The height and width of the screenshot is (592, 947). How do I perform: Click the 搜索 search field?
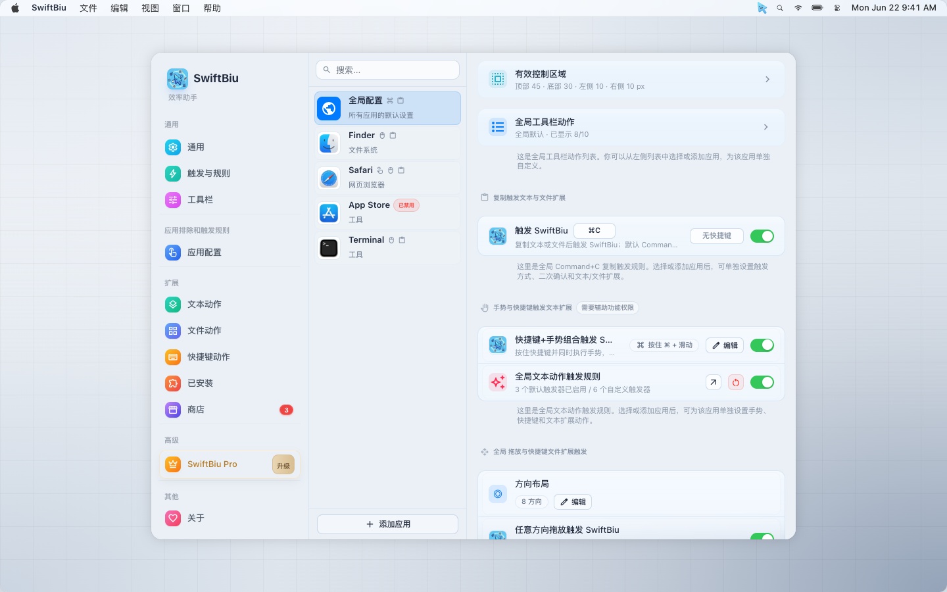[x=388, y=70]
